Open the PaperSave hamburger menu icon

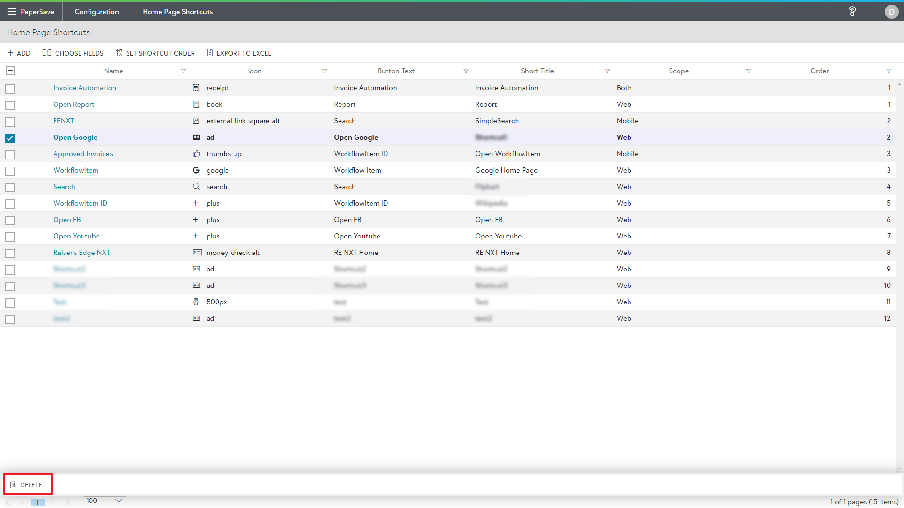(11, 12)
